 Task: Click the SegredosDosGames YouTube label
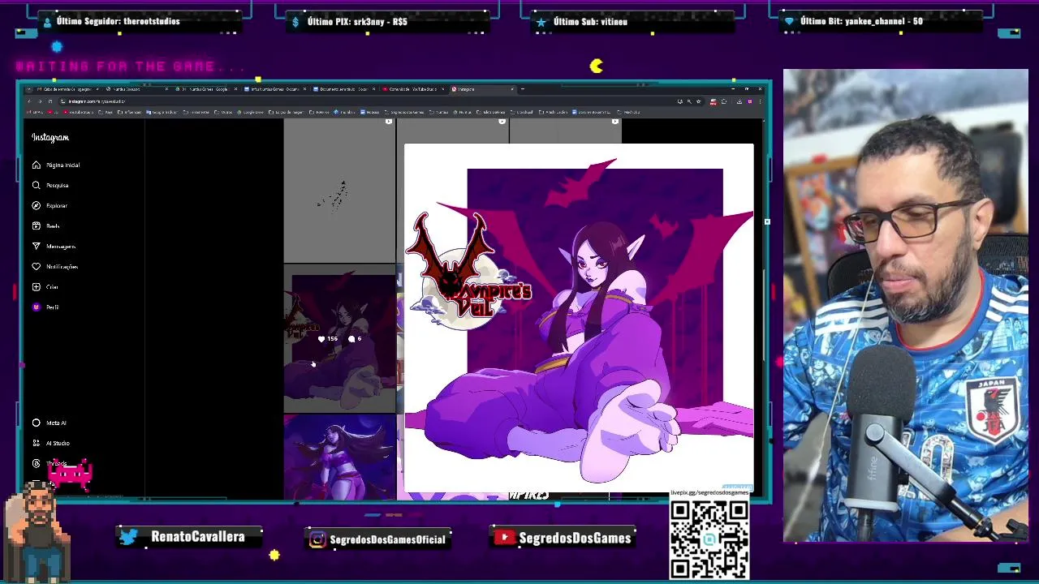click(563, 538)
